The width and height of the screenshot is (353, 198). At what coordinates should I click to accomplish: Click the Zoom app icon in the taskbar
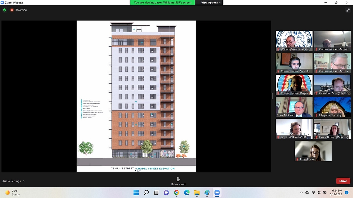[x=217, y=192]
